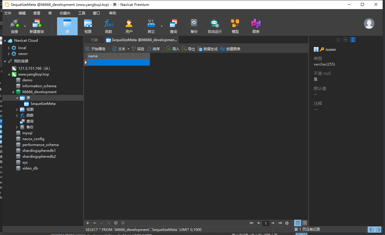Viewport: 385px width, 235px height.
Task: Collapse the Navicat Cloud node
Action: pos(5,41)
